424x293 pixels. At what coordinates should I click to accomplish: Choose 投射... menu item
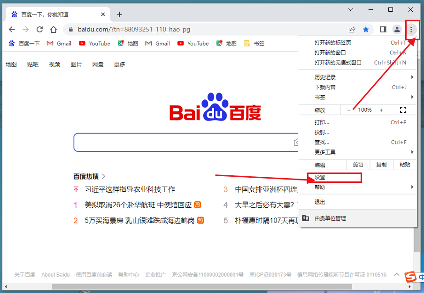pyautogui.click(x=357, y=132)
